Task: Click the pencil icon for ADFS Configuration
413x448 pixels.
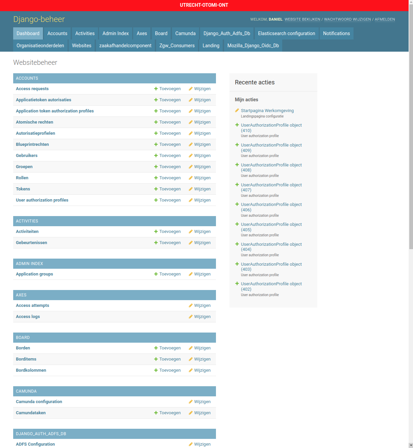Action: coord(191,444)
